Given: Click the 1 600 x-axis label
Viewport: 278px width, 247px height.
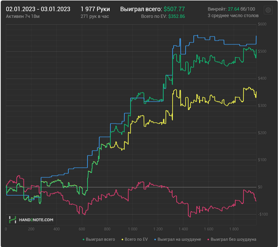Looking at the screenshot, I should click(208, 229).
